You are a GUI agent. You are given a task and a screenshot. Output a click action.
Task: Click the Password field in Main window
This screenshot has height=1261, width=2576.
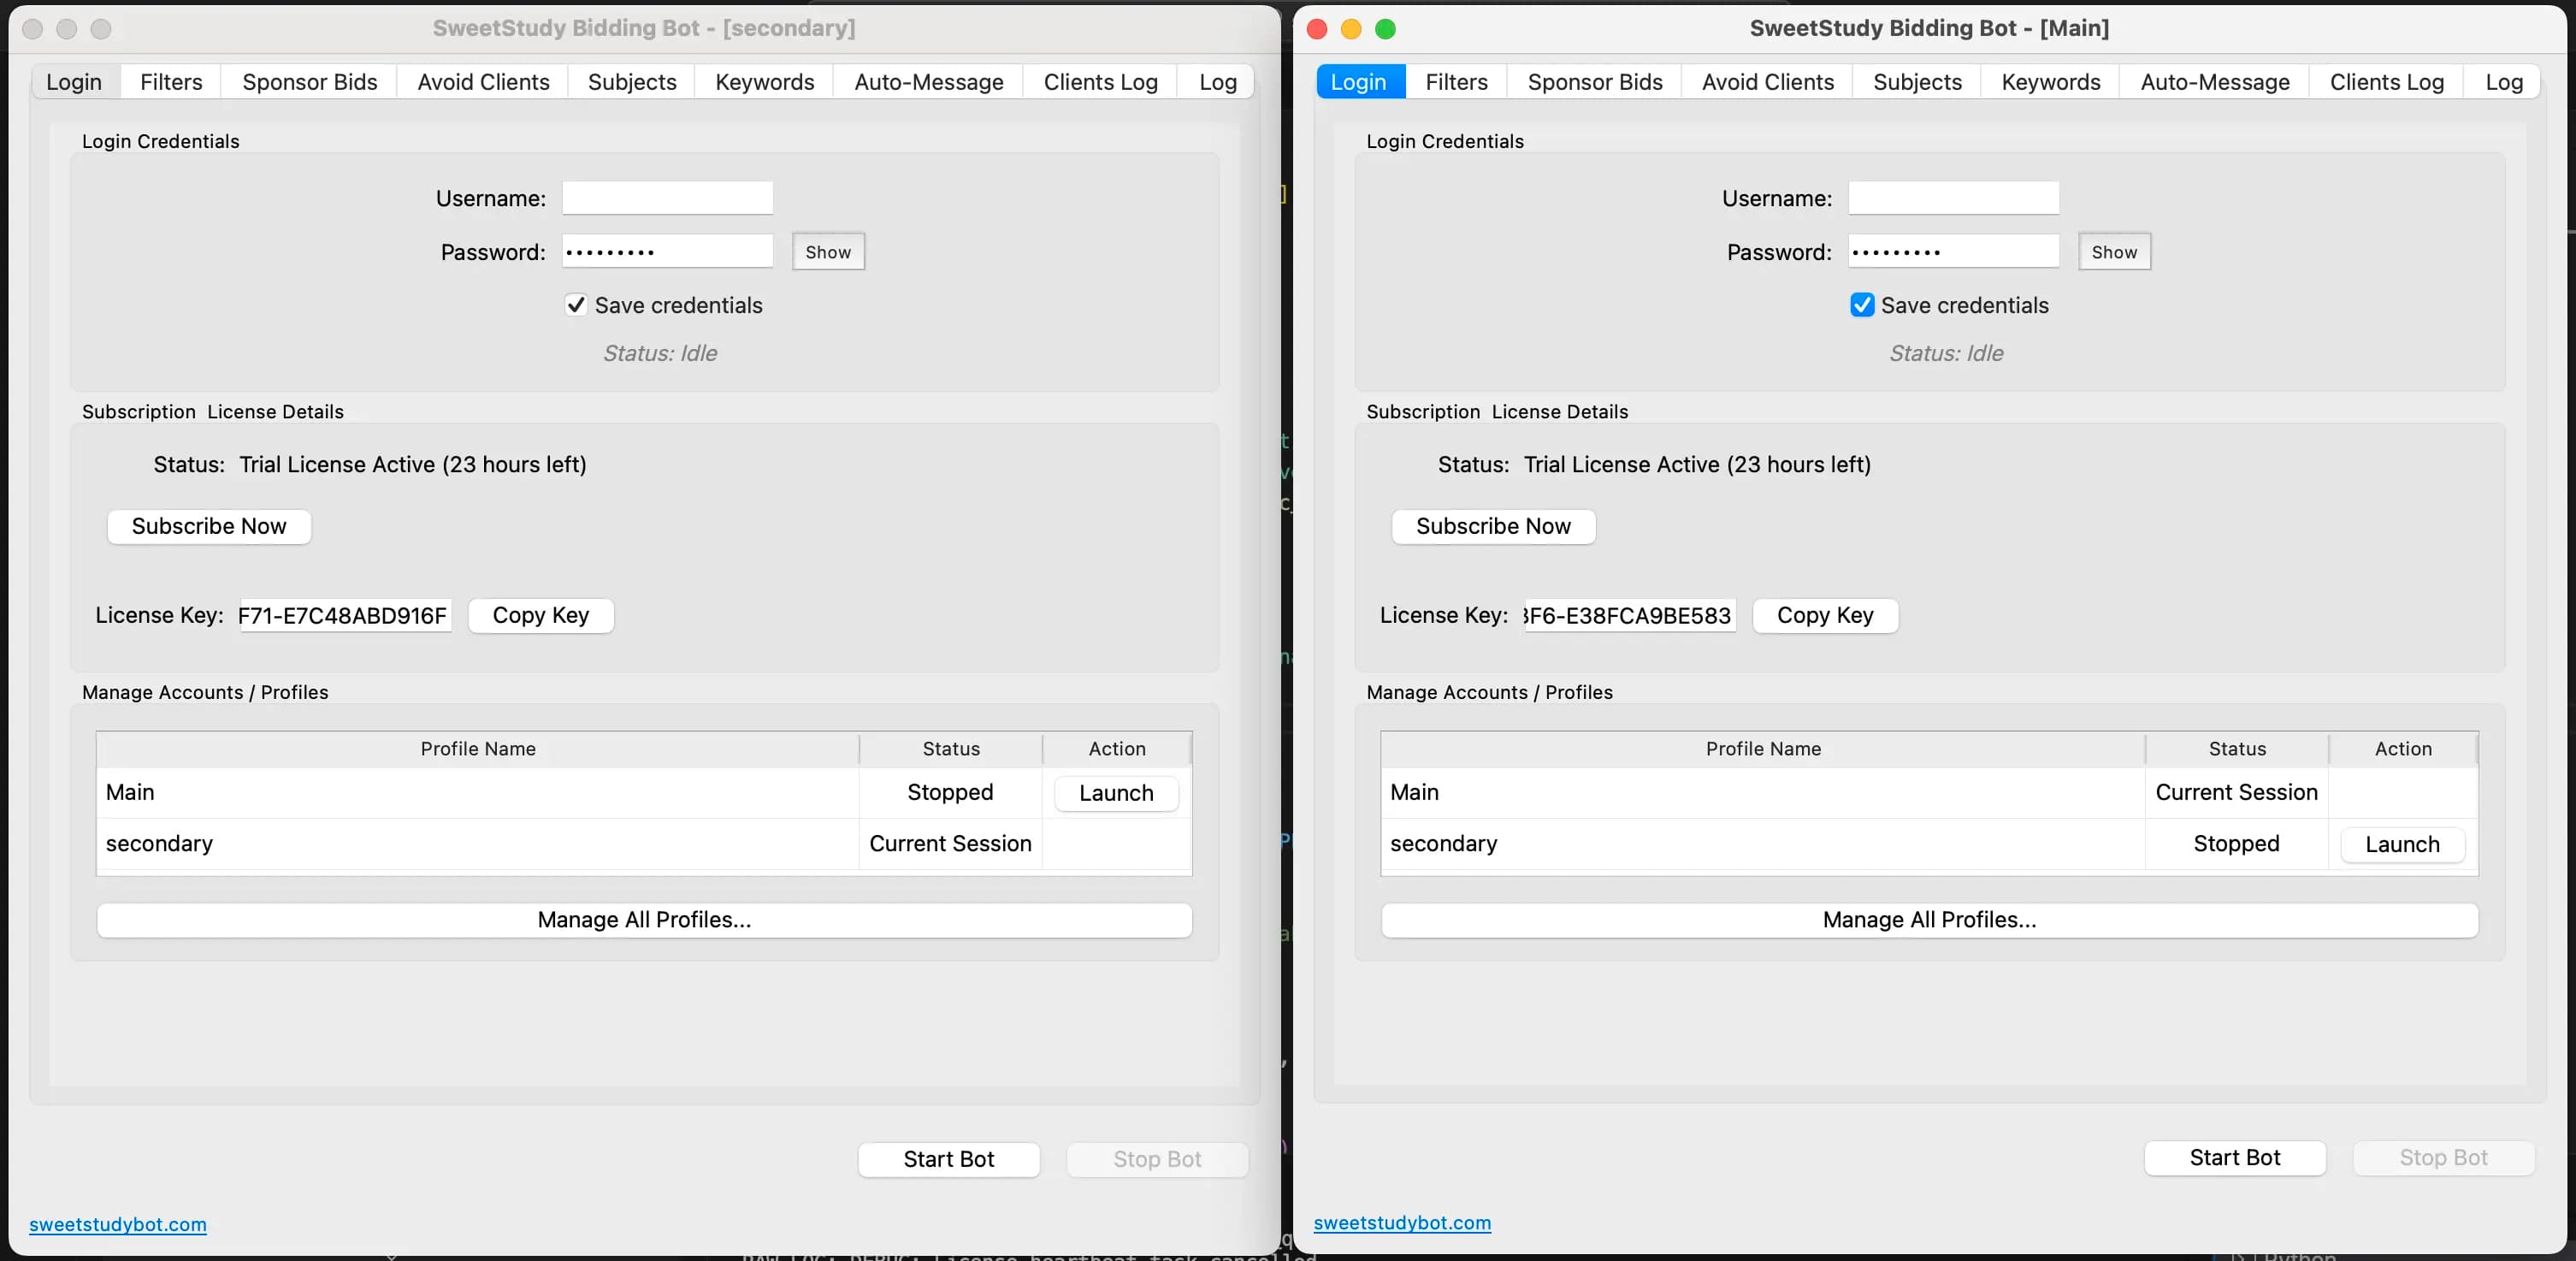(x=1953, y=251)
